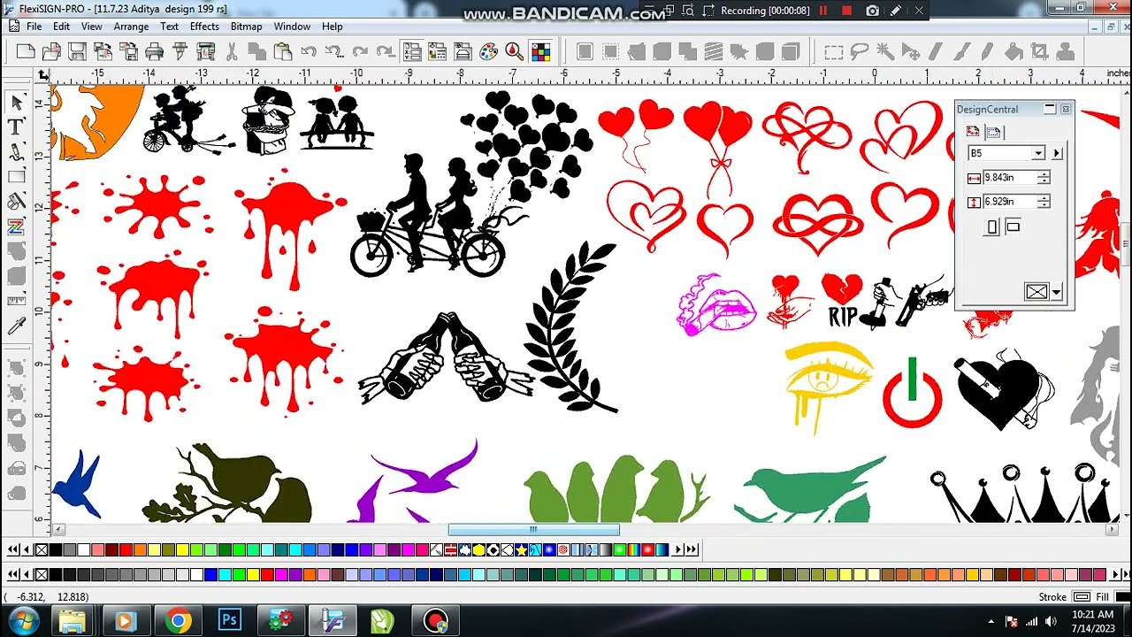Click the Cut/Plot vinyl cutter icon
This screenshot has height=637, width=1132.
click(180, 51)
